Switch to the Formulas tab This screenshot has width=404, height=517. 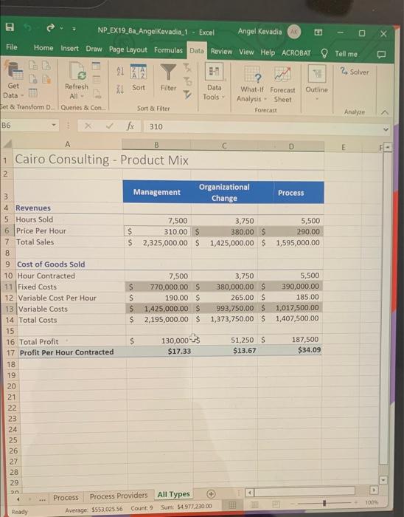168,50
